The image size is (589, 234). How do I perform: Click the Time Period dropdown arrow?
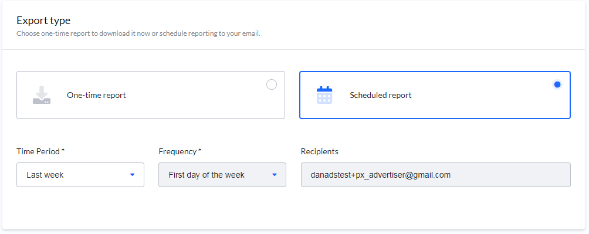coord(132,175)
